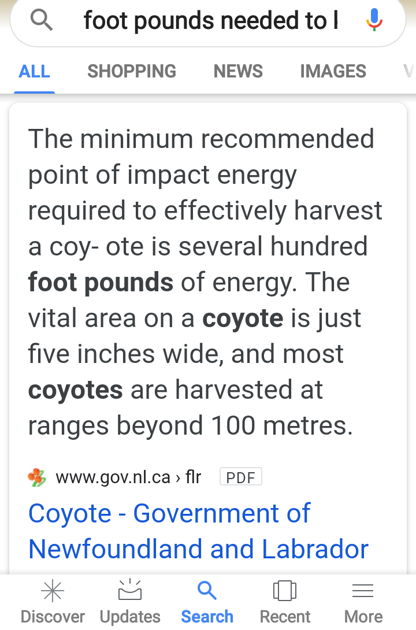
Task: Switch to the SHOPPING tab
Action: (x=132, y=72)
